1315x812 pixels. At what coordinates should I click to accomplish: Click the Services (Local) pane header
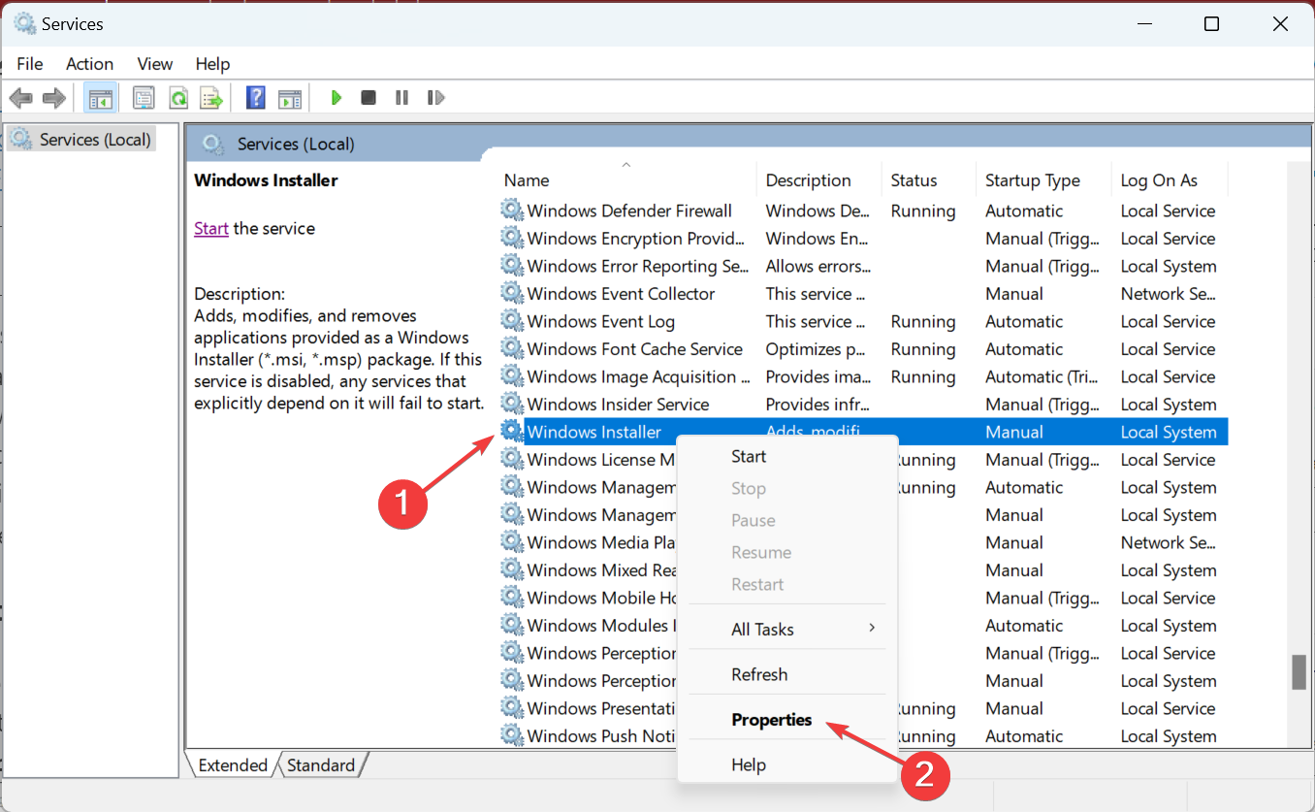click(296, 144)
